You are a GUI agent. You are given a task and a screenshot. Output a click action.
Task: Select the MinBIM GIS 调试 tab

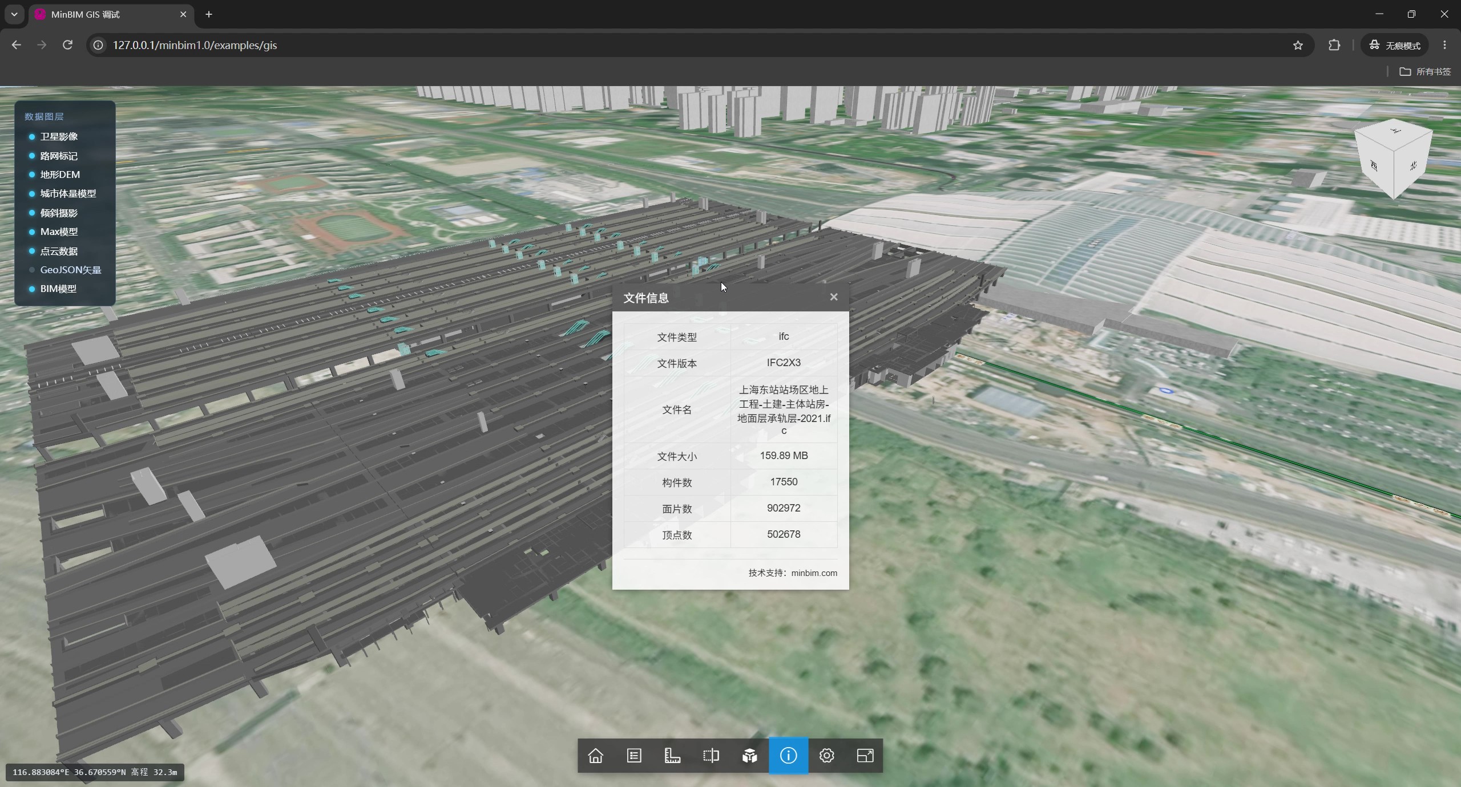(111, 14)
